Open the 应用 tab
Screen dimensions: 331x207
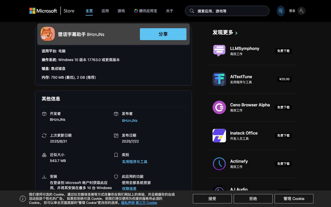[105, 11]
